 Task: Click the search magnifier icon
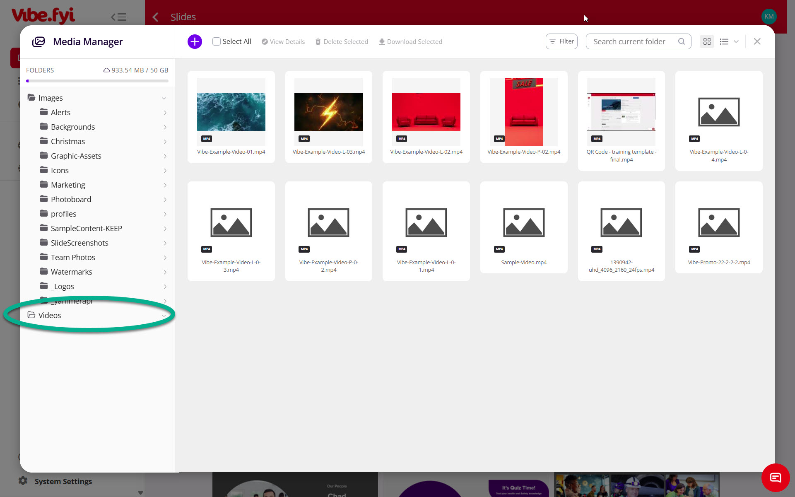pyautogui.click(x=681, y=41)
